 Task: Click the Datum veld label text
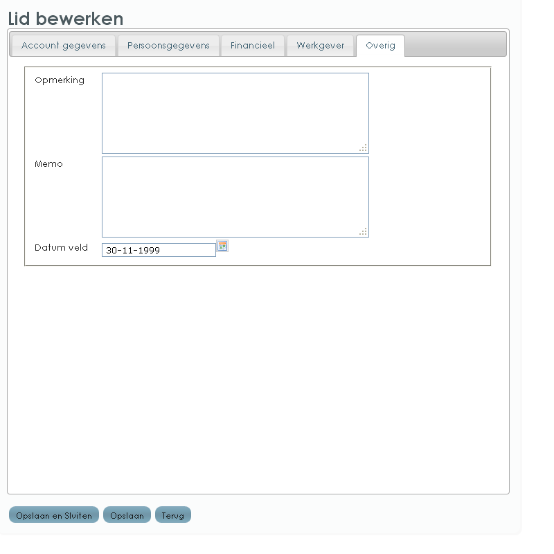tap(61, 248)
